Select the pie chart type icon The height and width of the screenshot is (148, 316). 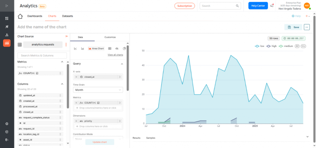tap(124, 49)
